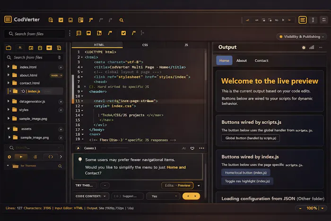The height and width of the screenshot is (221, 331).
Task: Click the search icon beside for Themes folder
Action: pos(60,166)
